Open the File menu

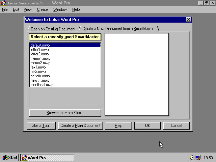pos(5,9)
